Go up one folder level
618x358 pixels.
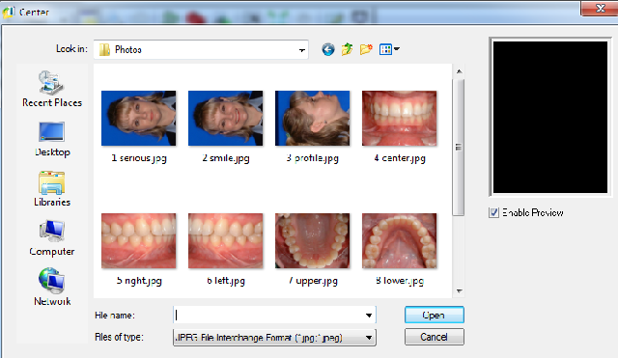[347, 49]
